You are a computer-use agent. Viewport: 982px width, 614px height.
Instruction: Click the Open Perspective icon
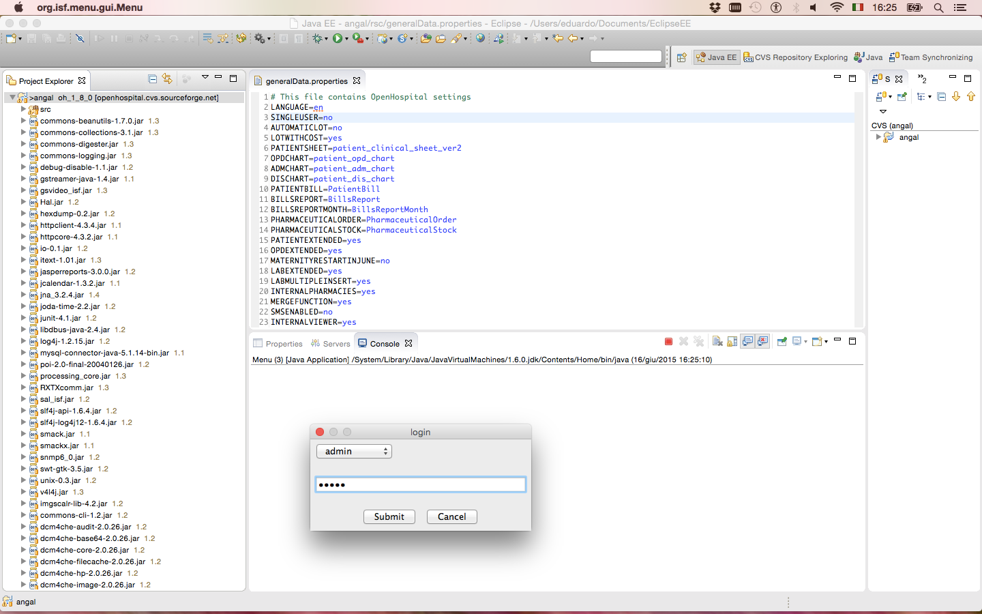[x=681, y=57]
